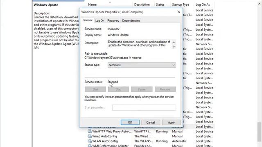Click into the Start parameters field
This screenshot has width=262, height=147.
(x=144, y=107)
